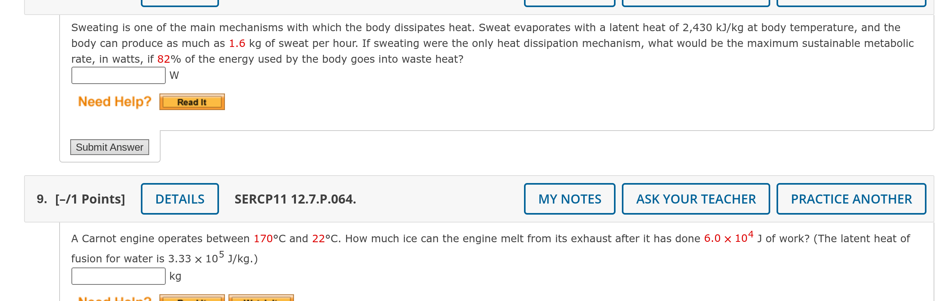
Task: Click the Need Help? label on problem 9
Action: pyautogui.click(x=114, y=299)
